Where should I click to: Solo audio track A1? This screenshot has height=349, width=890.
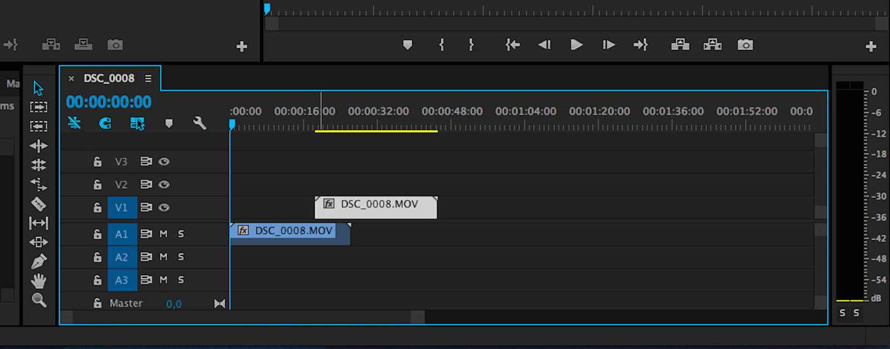pos(181,234)
